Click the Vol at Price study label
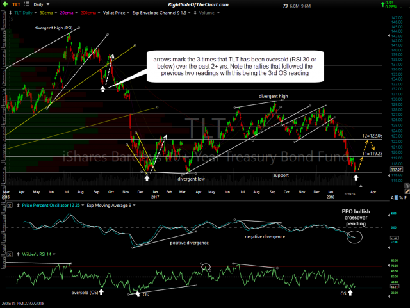 point(114,13)
